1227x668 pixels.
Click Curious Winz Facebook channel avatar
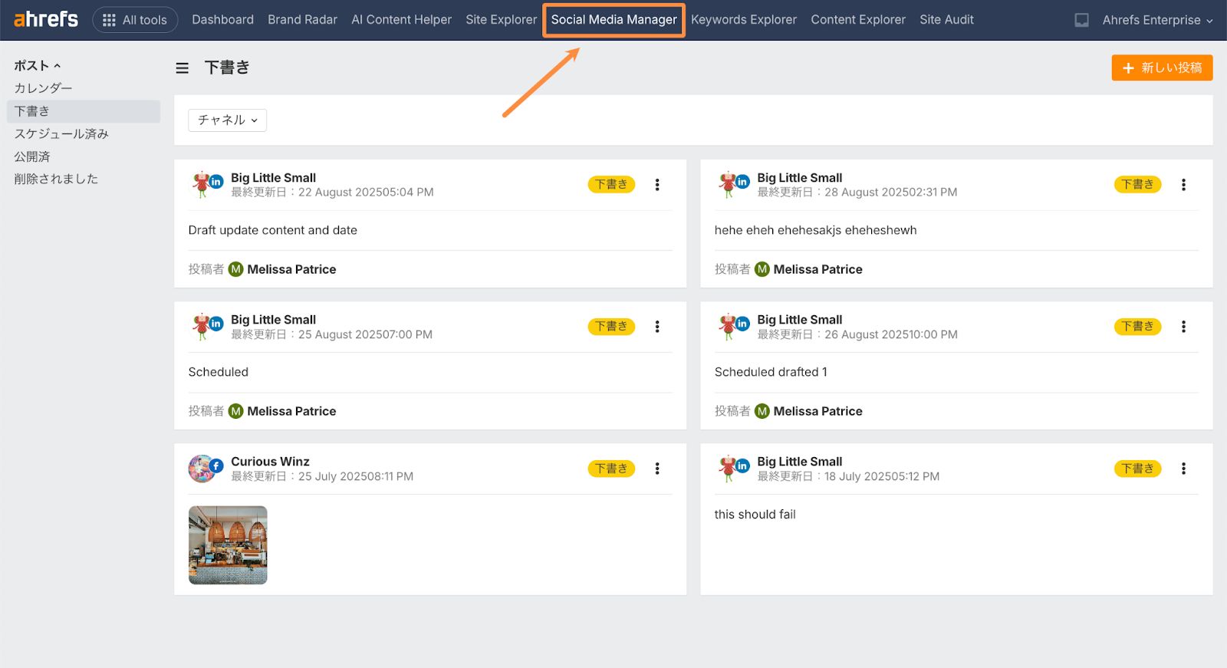[x=206, y=468]
